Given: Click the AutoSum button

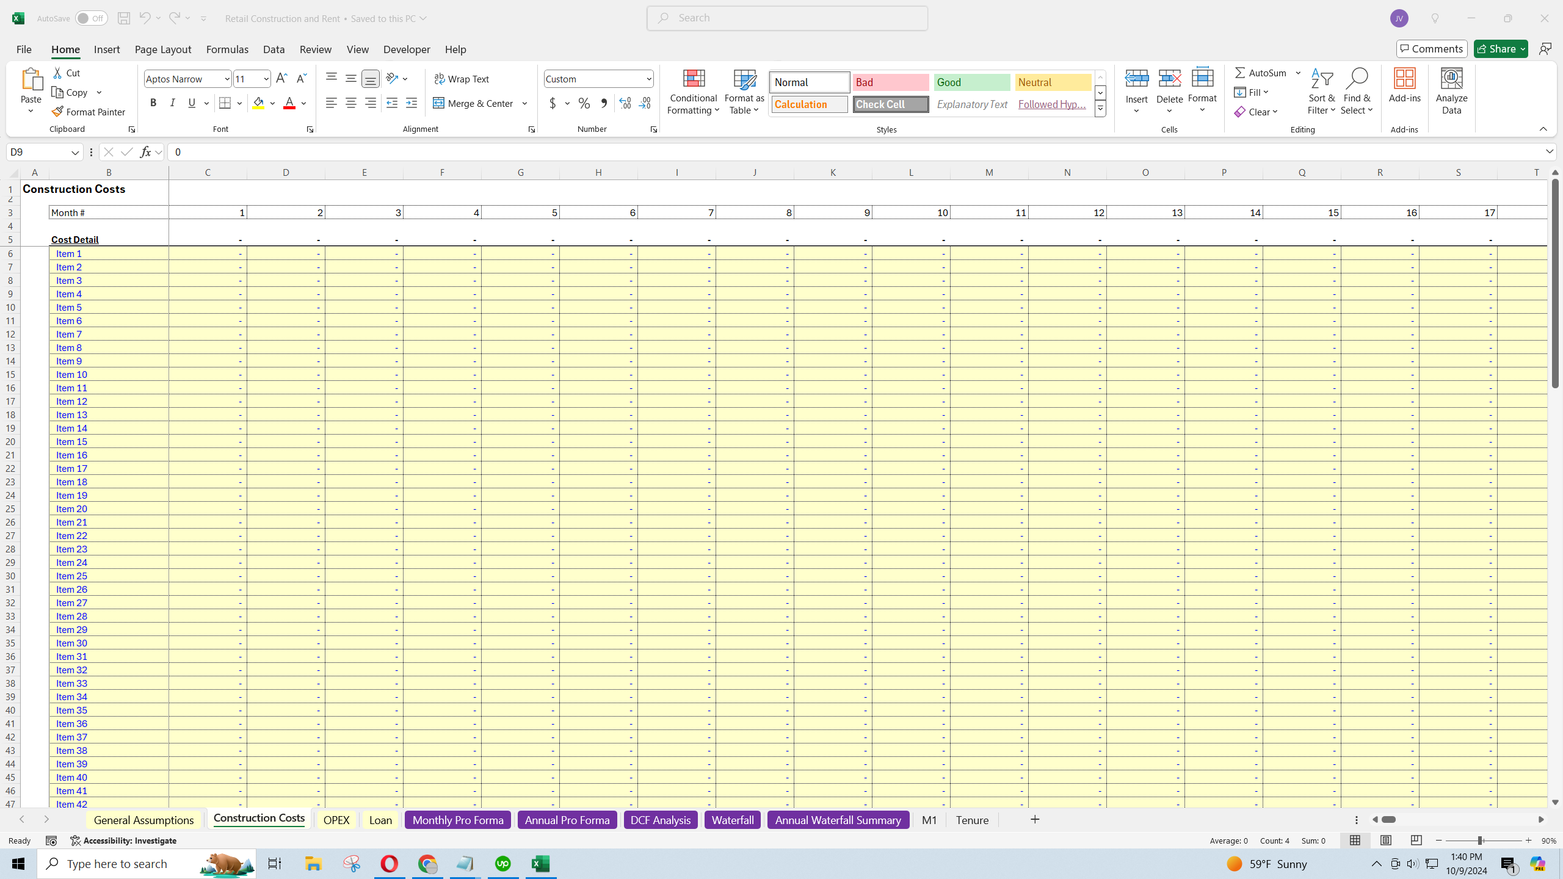Looking at the screenshot, I should (1261, 73).
